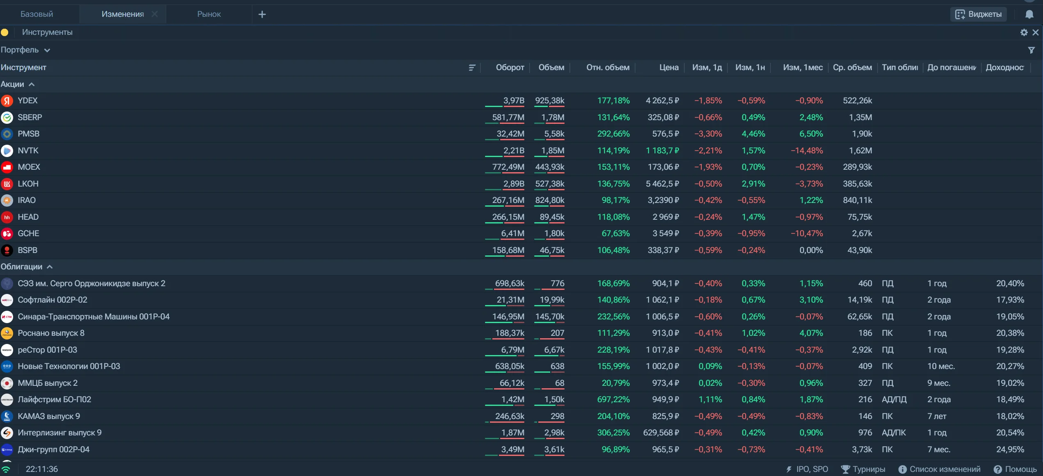This screenshot has width=1043, height=476.
Task: Sort by Ср. объем column
Action: coord(853,68)
